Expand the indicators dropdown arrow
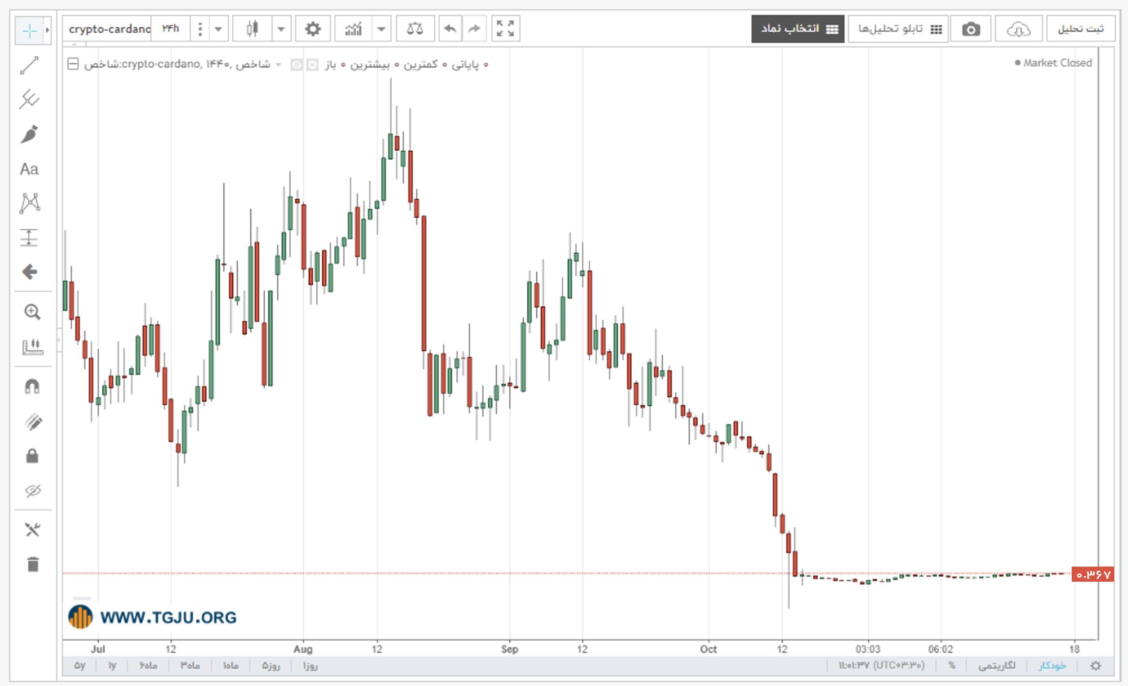Viewport: 1128px width, 686px height. tap(381, 29)
